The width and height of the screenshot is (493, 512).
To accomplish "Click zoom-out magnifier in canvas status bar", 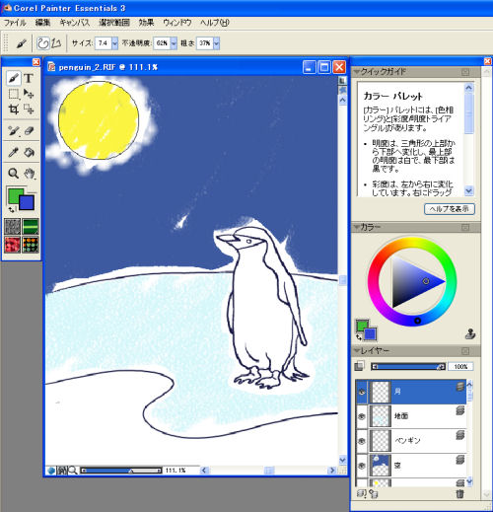I will click(x=73, y=471).
